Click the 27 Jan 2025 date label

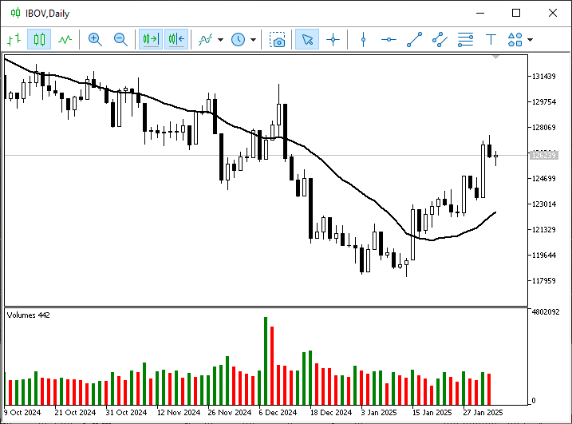483,413
